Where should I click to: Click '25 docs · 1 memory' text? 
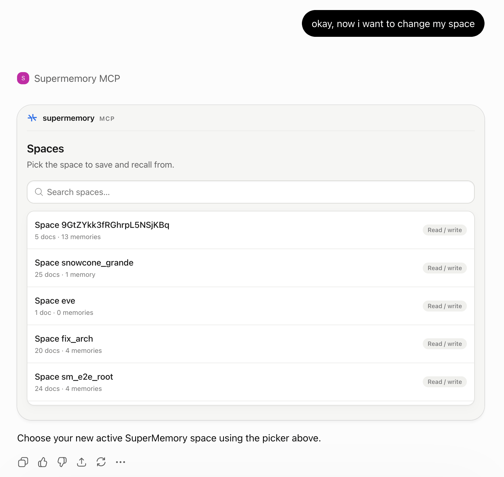click(65, 275)
